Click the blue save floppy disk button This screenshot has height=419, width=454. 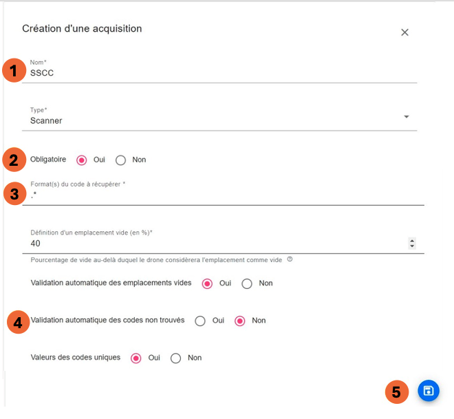click(x=428, y=391)
